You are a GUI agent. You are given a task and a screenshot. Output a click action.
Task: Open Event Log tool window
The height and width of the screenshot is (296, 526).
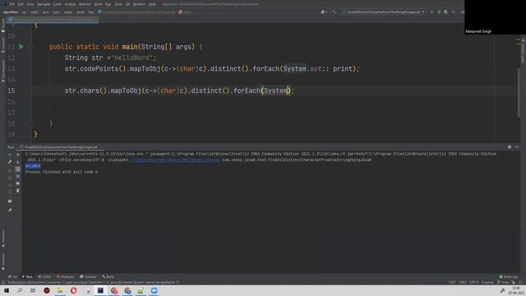[x=509, y=276]
